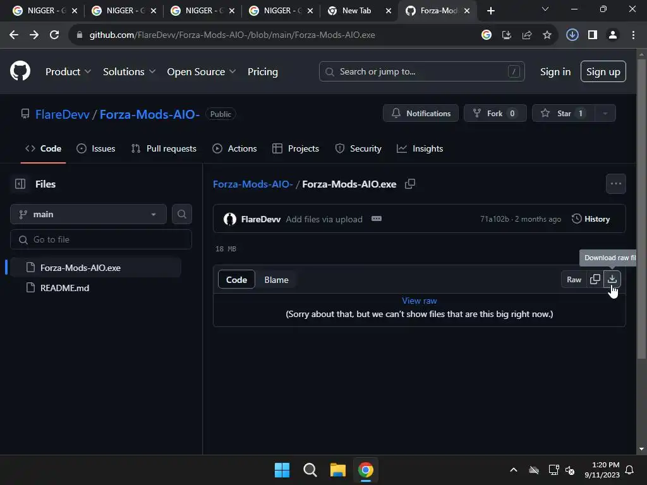Reload the current page
The width and height of the screenshot is (647, 485).
pos(54,35)
